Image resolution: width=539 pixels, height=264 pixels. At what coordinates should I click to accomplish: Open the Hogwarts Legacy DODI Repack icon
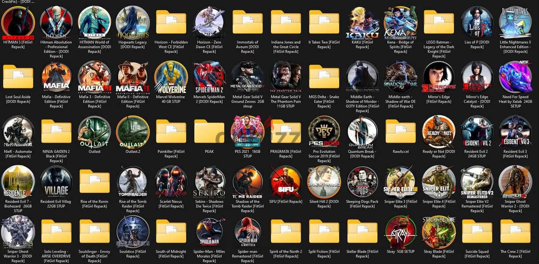coord(133,23)
